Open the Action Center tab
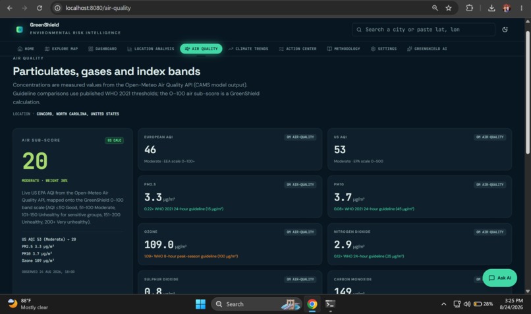This screenshot has width=531, height=314. (x=298, y=49)
